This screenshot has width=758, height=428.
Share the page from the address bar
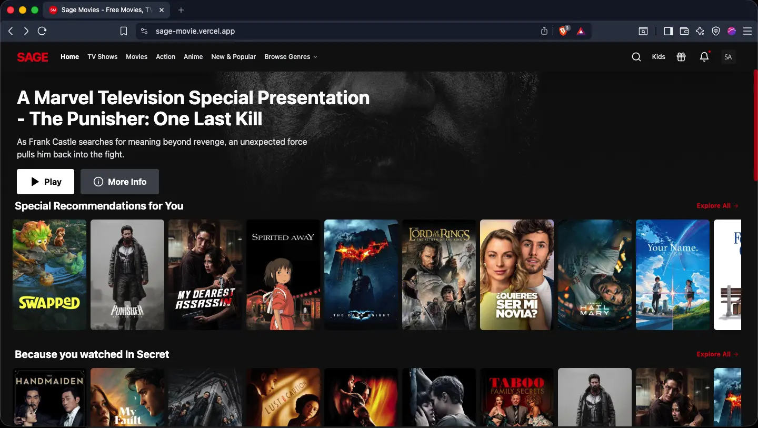(544, 31)
